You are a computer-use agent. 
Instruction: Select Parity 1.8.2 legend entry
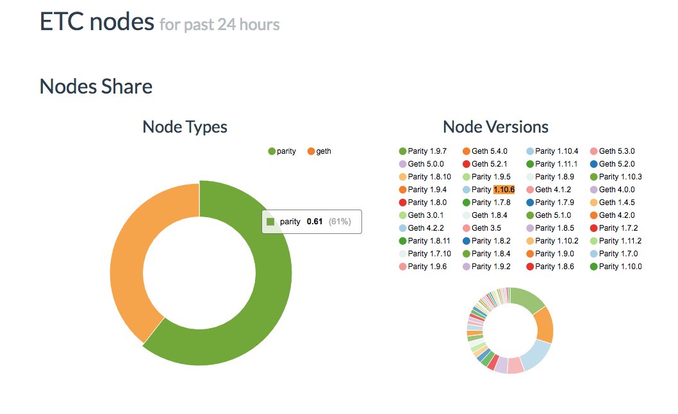pyautogui.click(x=486, y=240)
